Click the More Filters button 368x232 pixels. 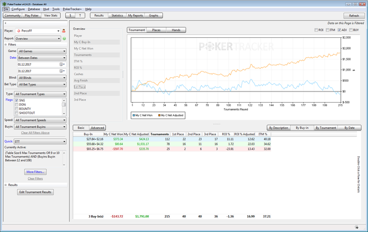(x=35, y=172)
